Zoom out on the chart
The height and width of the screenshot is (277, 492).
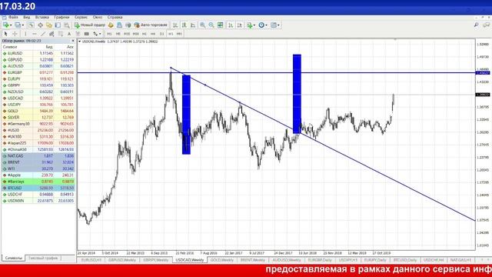point(211,25)
